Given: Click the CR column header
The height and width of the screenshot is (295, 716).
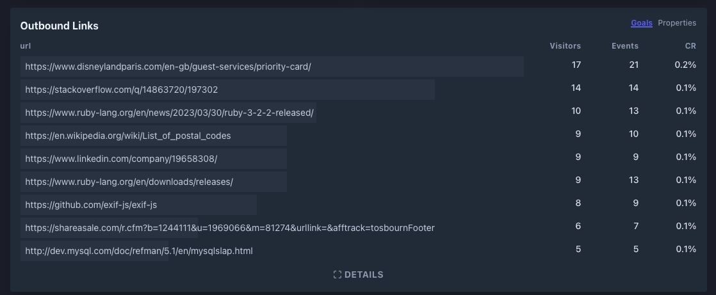Looking at the screenshot, I should 690,46.
